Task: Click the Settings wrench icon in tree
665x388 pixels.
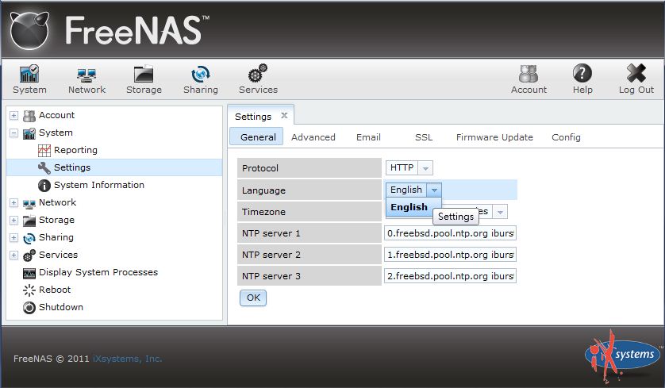Action: click(44, 168)
